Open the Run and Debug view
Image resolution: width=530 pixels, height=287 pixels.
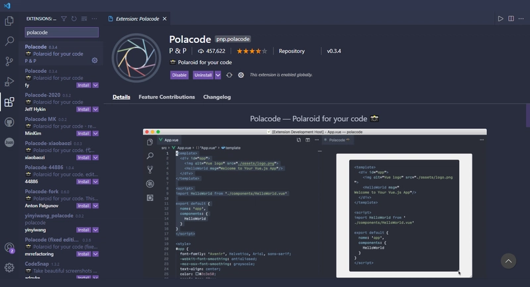coord(9,81)
